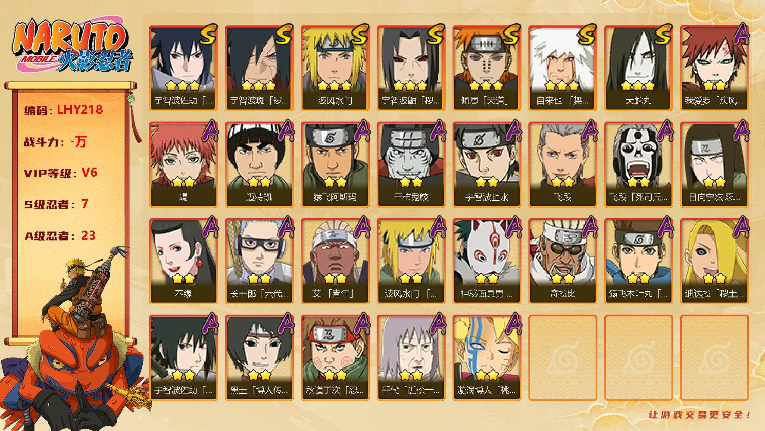
Task: Click the 大蛇丸 ninja portrait
Action: (x=638, y=68)
